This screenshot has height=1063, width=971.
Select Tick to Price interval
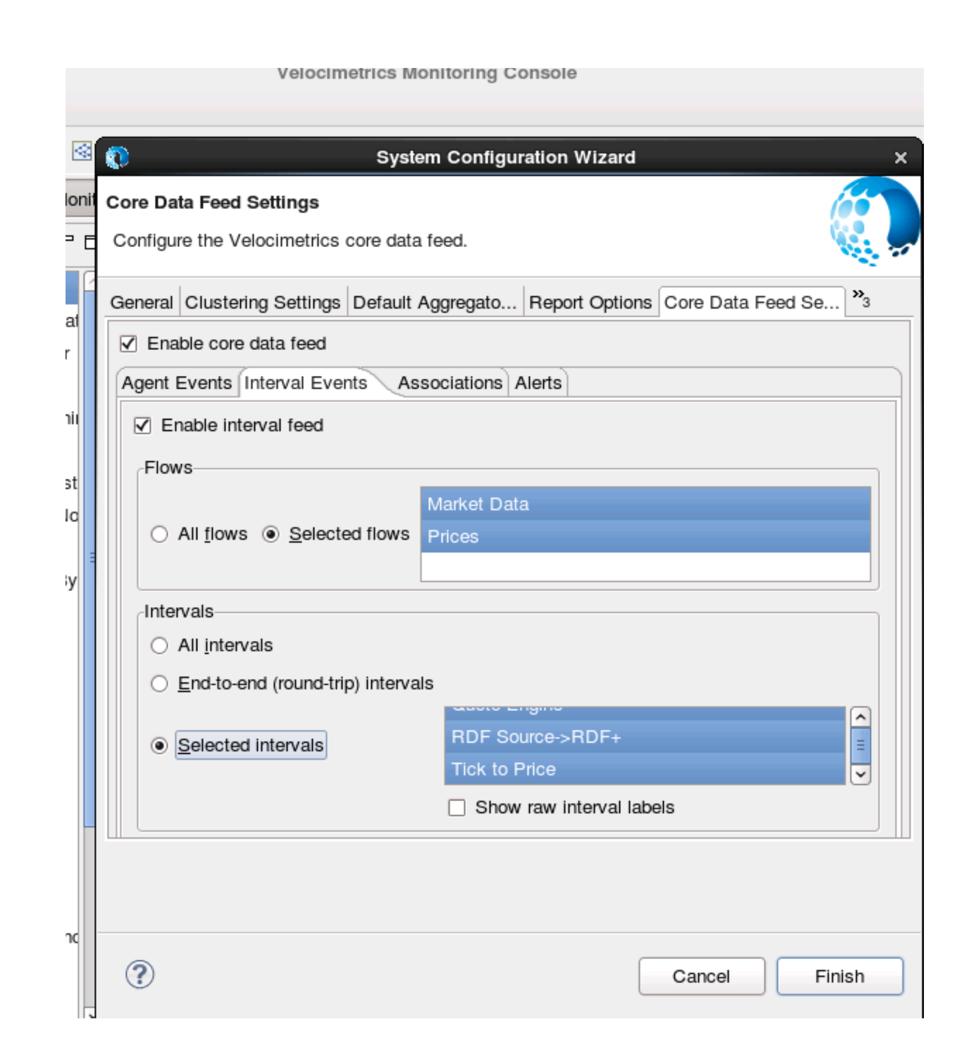coord(644,769)
